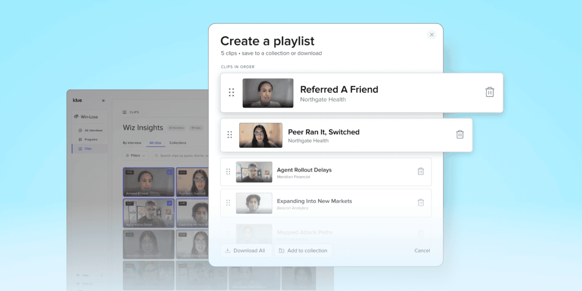
Task: Switch to All clips tab
Action: pyautogui.click(x=155, y=143)
